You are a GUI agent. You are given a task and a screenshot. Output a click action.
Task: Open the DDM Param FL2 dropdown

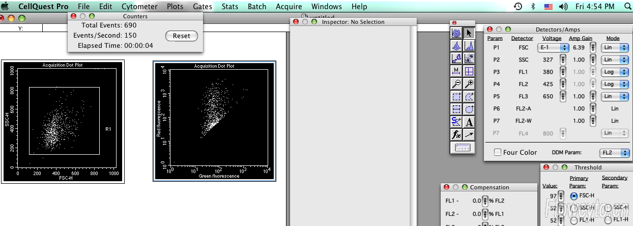614,152
